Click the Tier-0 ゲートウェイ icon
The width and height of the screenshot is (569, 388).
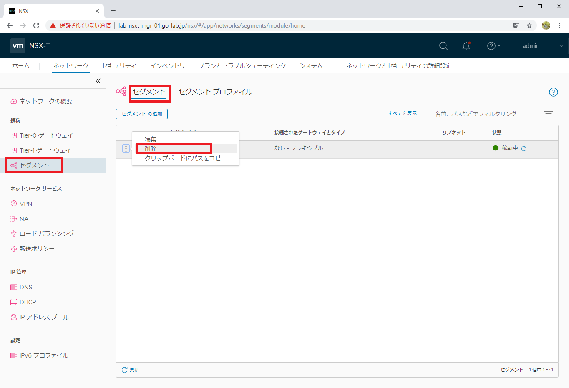pyautogui.click(x=14, y=135)
